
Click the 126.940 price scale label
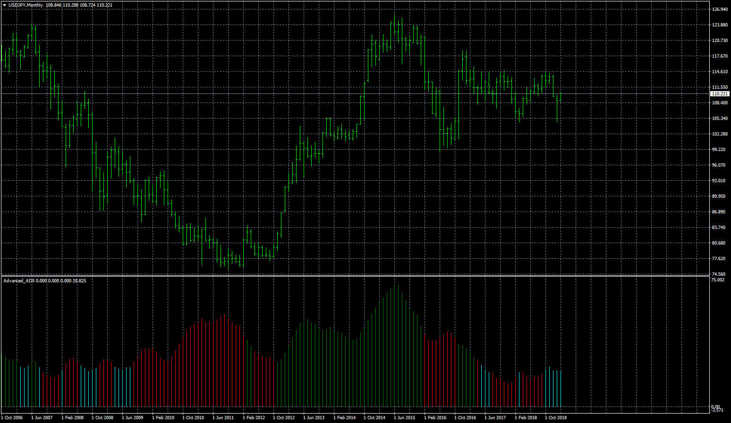pyautogui.click(x=720, y=9)
